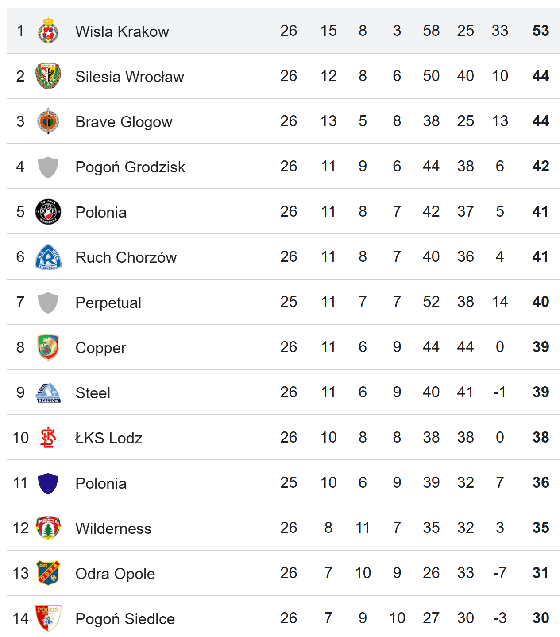Click the Pogoń Siedlce crest
The height and width of the screenshot is (637, 560).
pyautogui.click(x=48, y=618)
